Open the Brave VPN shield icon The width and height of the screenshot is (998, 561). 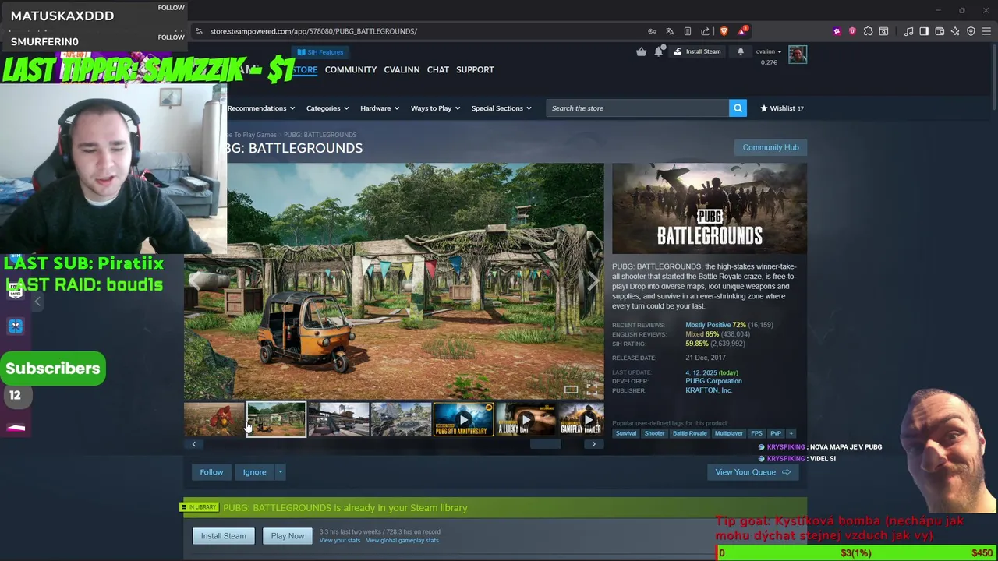click(x=971, y=31)
